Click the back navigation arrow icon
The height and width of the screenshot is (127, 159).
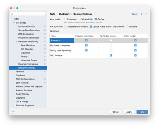click(142, 14)
